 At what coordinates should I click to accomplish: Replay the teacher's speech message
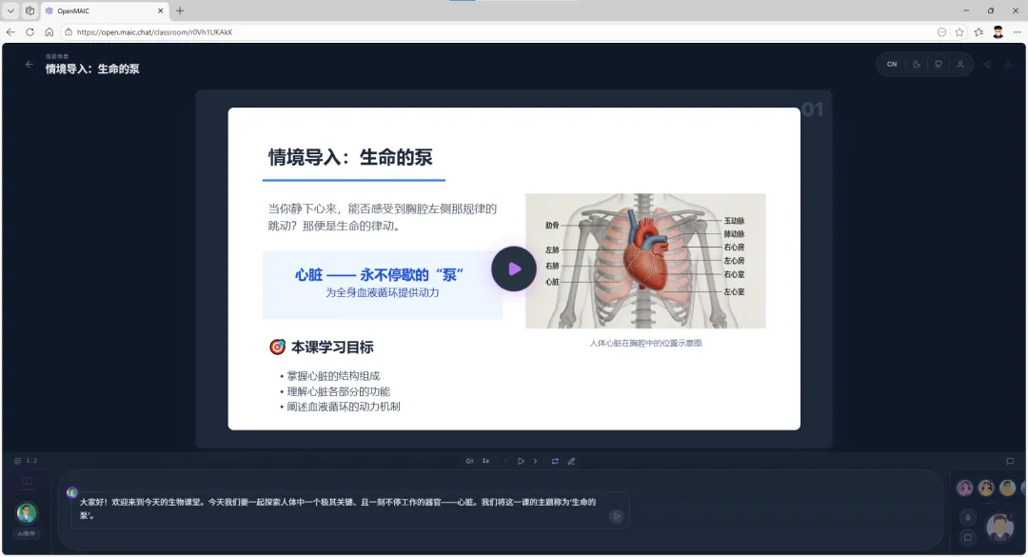point(616,516)
